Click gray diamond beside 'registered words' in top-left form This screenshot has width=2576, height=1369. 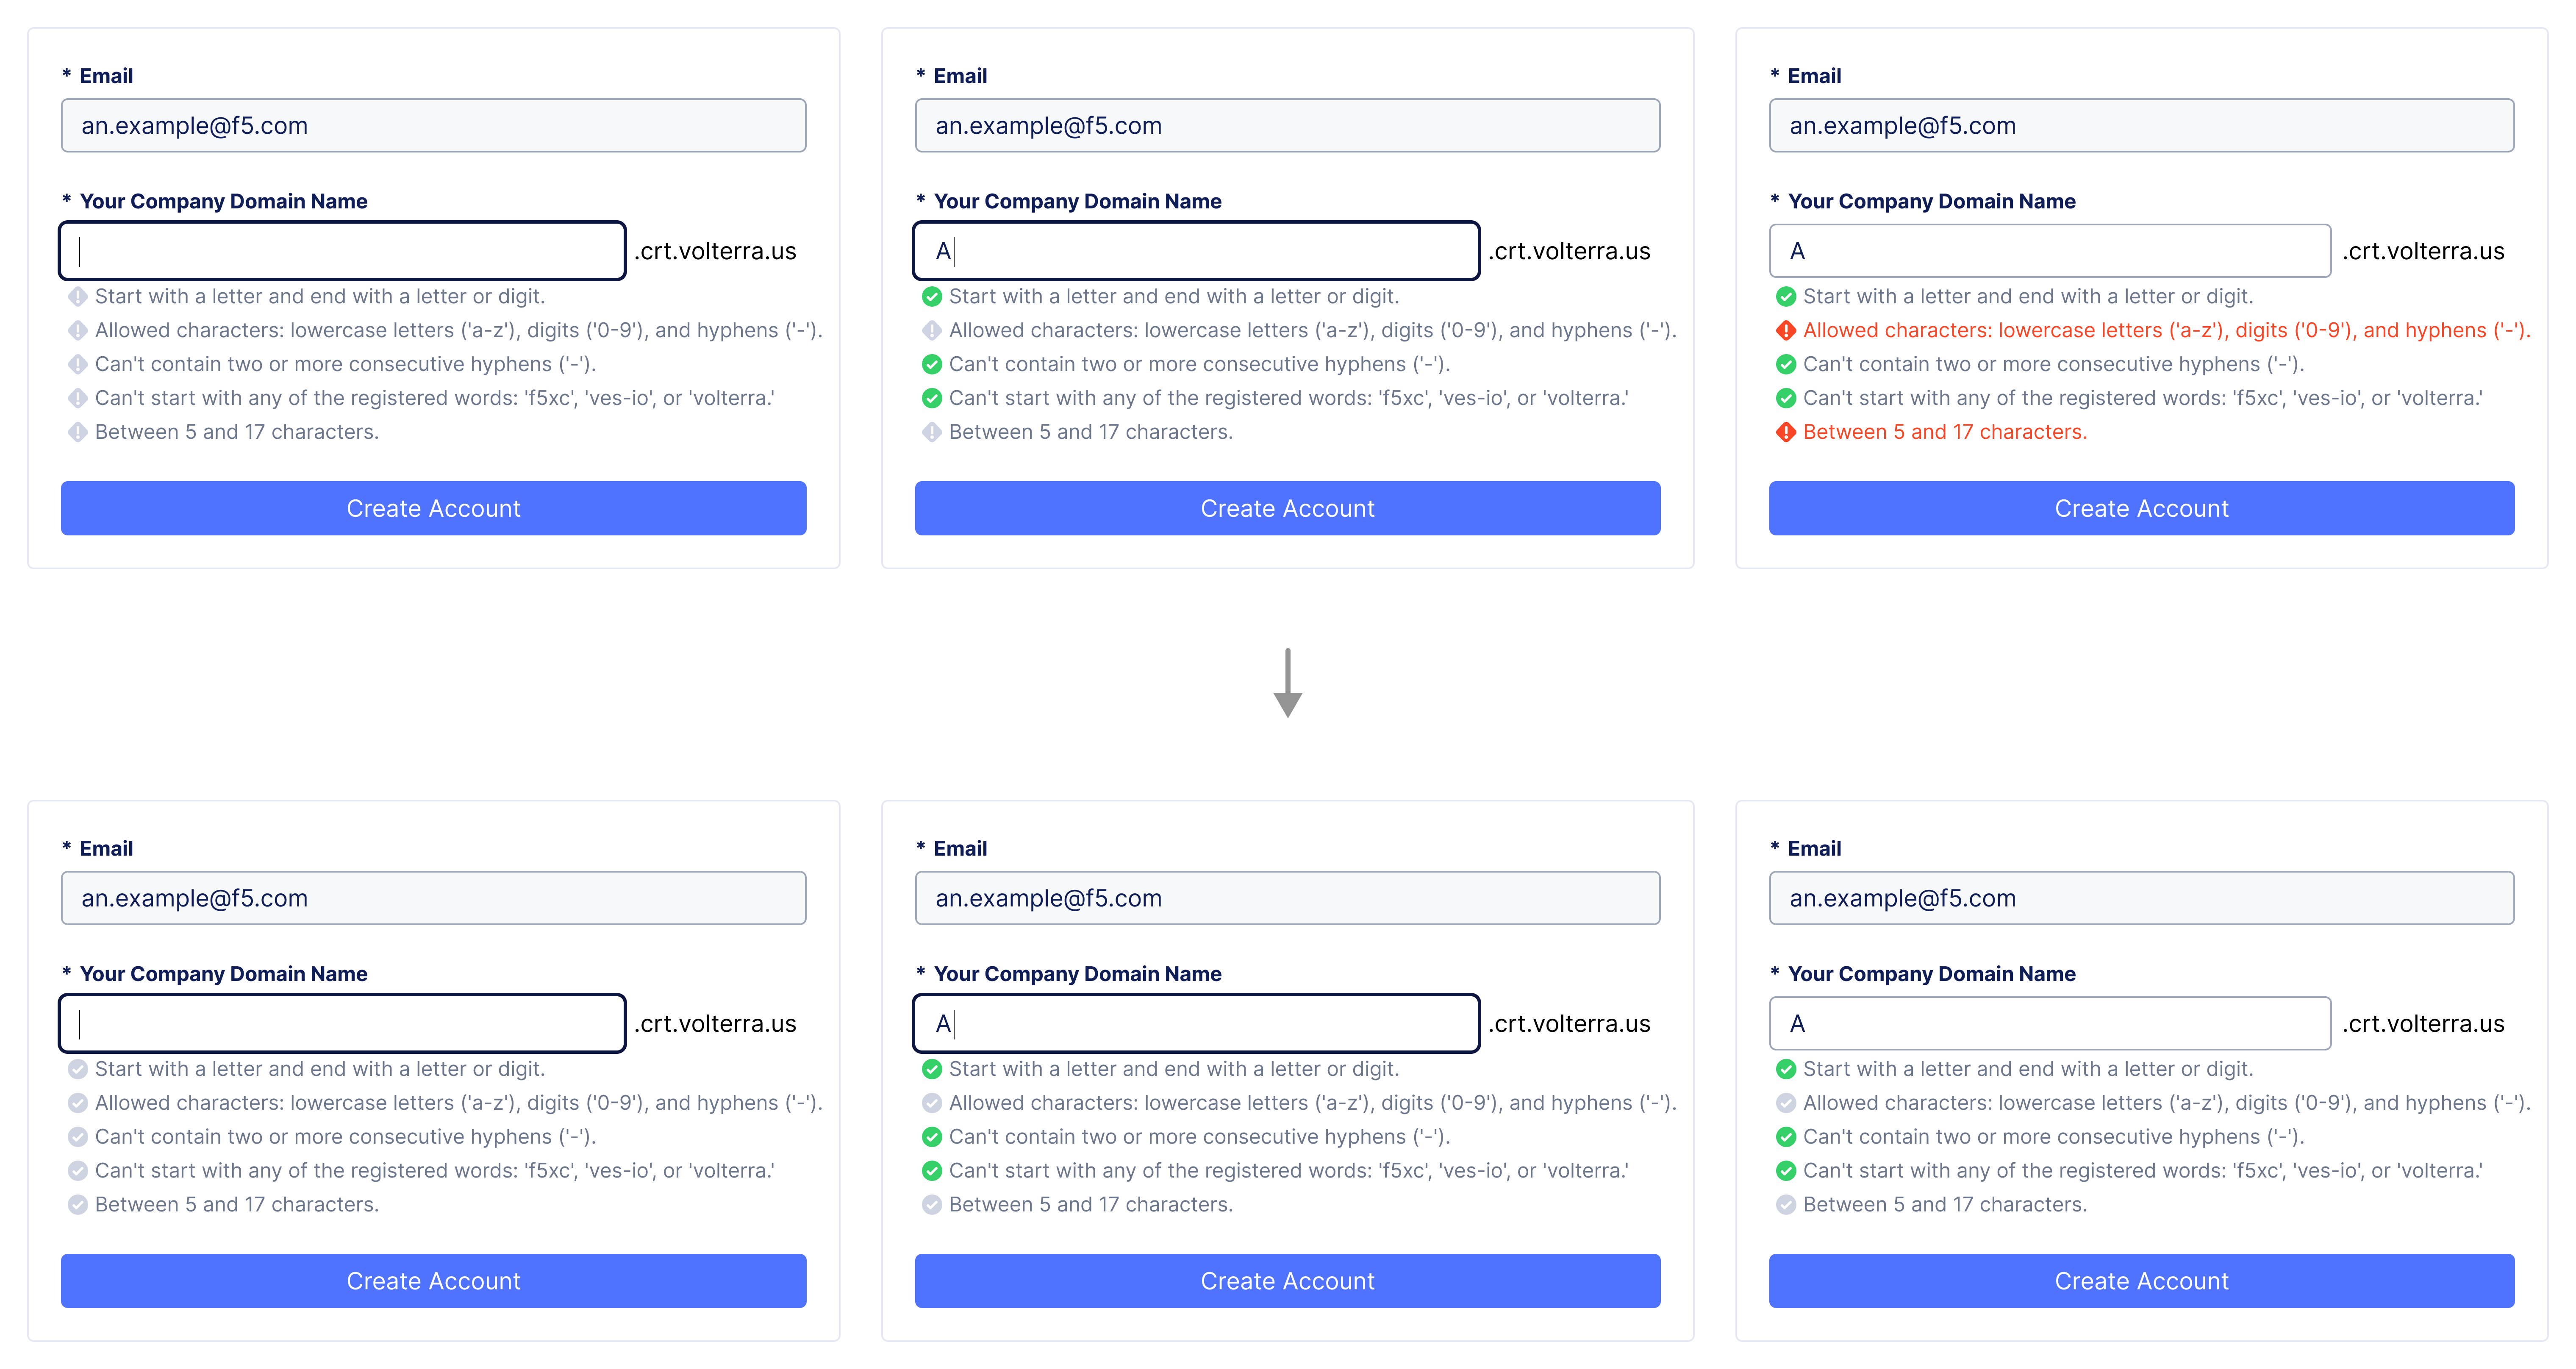coord(77,398)
